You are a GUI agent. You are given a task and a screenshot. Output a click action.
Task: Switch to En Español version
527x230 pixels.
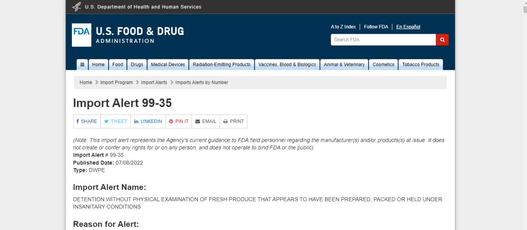pyautogui.click(x=408, y=27)
